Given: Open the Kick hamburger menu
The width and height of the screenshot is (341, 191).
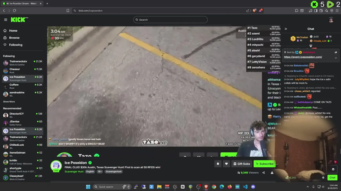Looking at the screenshot, I should pyautogui.click(x=6, y=20).
